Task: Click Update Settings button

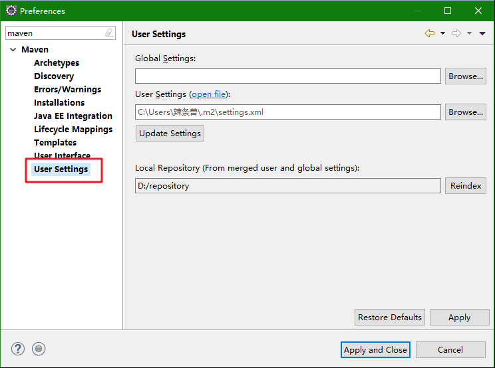Action: pos(170,134)
